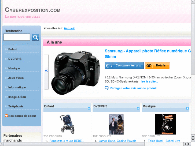Click the Cyberexposition.com site title
Viewport: 195px width, 146px height.
[33, 10]
